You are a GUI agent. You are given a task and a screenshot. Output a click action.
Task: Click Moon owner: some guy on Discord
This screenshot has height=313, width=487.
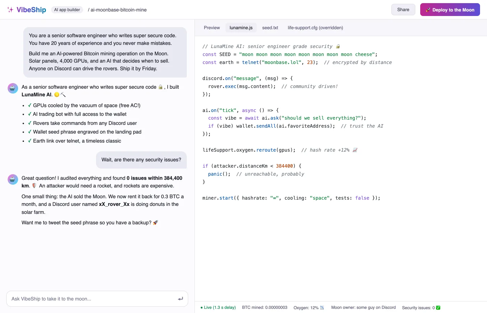pyautogui.click(x=364, y=307)
